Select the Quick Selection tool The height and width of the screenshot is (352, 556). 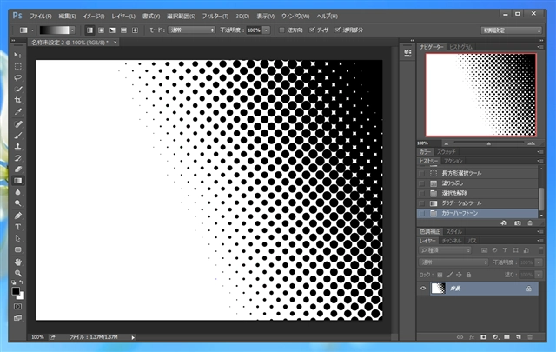coord(17,89)
